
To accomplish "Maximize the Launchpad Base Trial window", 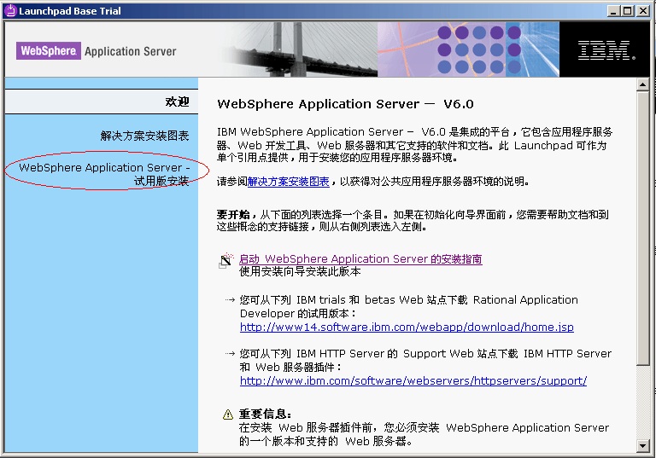I will click(x=628, y=10).
